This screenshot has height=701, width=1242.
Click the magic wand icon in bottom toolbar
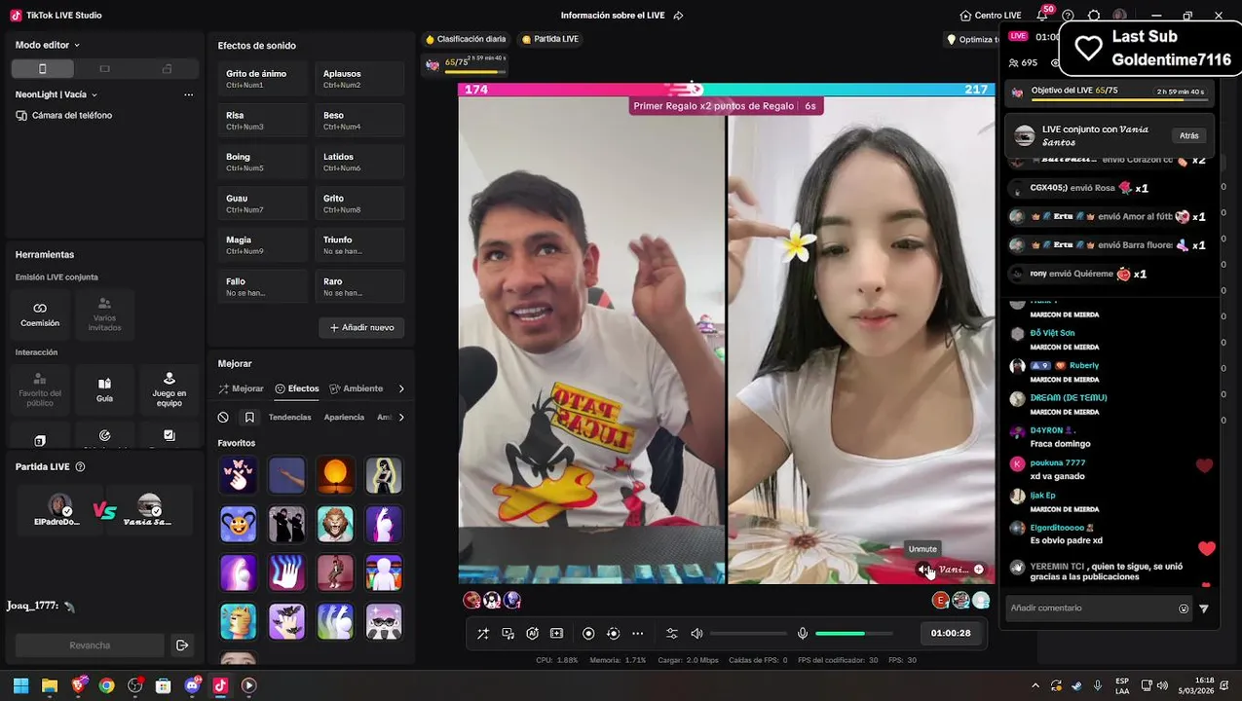click(x=483, y=633)
